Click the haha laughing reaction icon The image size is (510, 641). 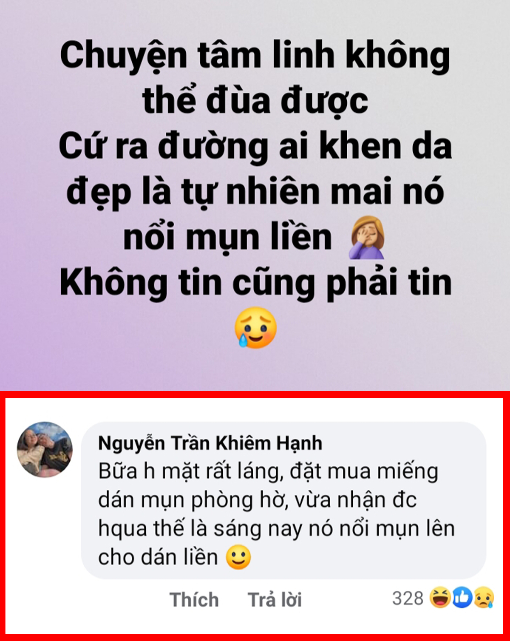440,597
